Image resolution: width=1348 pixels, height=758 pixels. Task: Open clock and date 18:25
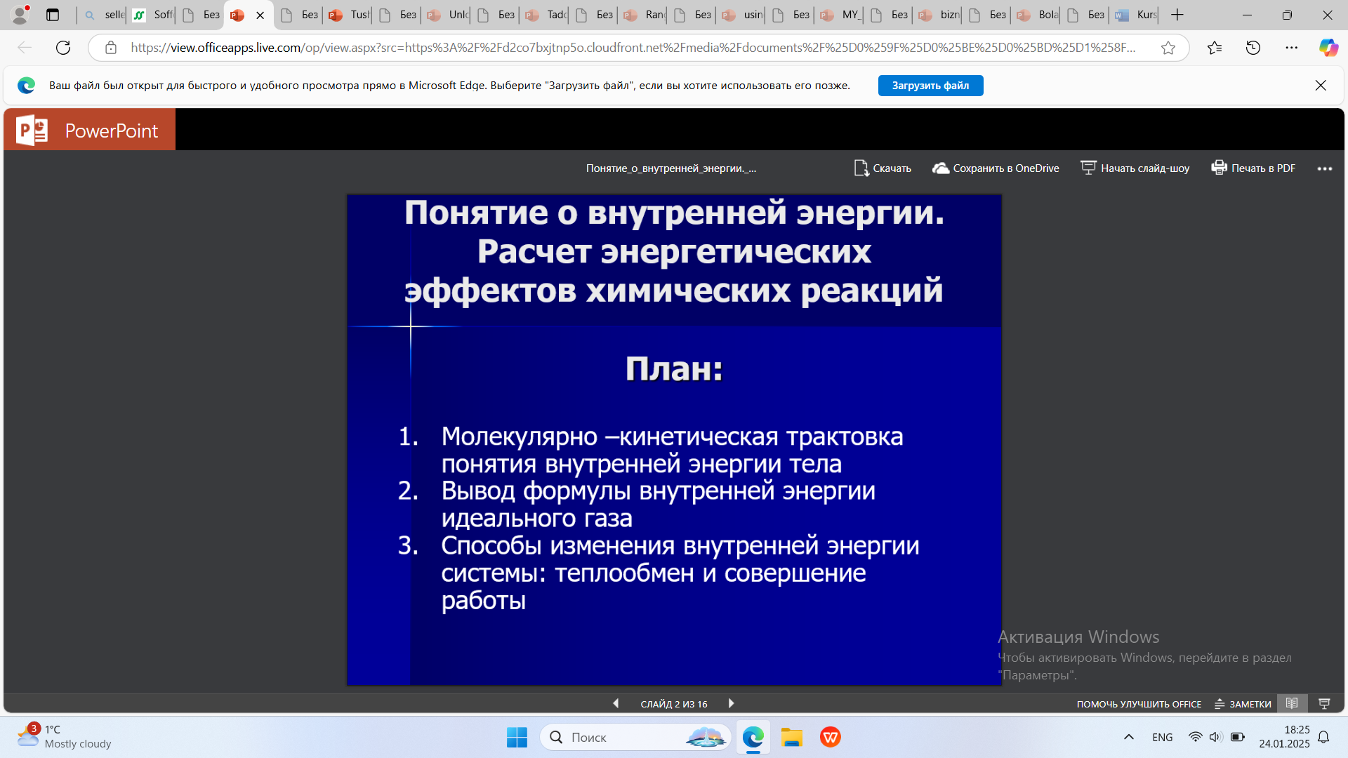pyautogui.click(x=1284, y=737)
